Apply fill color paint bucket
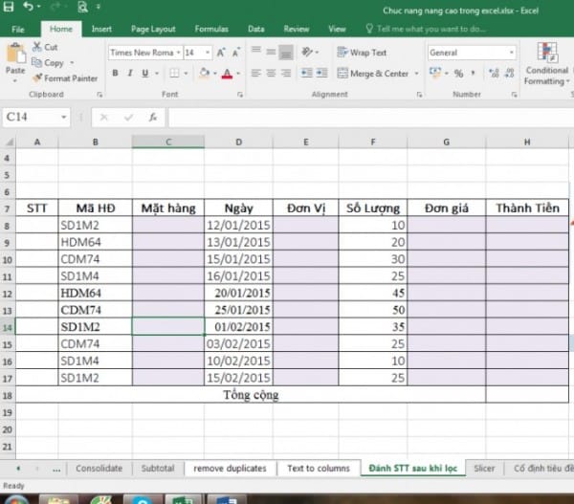This screenshot has width=574, height=504. pyautogui.click(x=205, y=74)
